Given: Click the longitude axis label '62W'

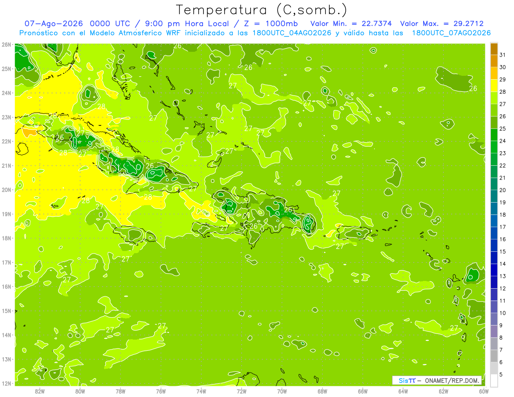Looking at the screenshot, I should coord(443,391).
